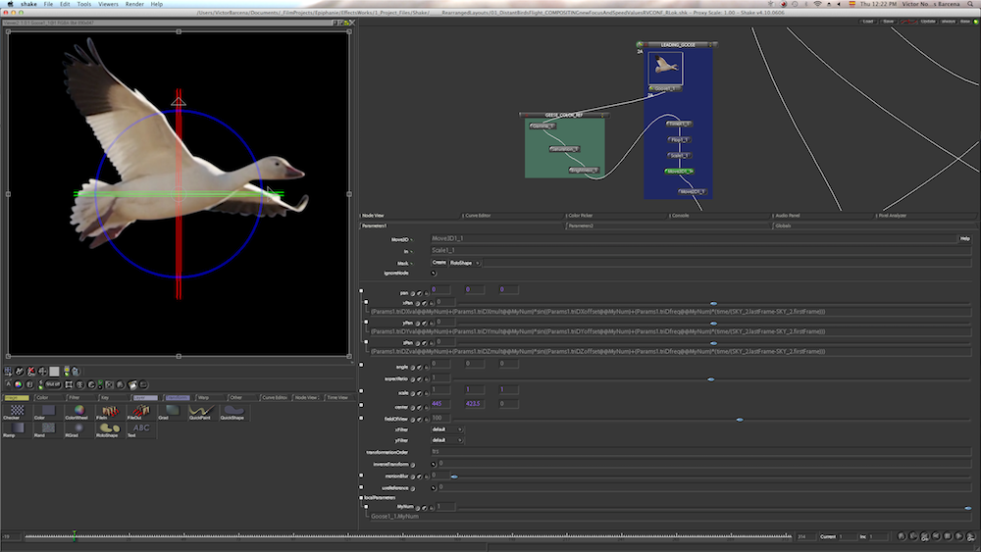981x552 pixels.
Task: Click the Mask Create button
Action: coord(439,262)
